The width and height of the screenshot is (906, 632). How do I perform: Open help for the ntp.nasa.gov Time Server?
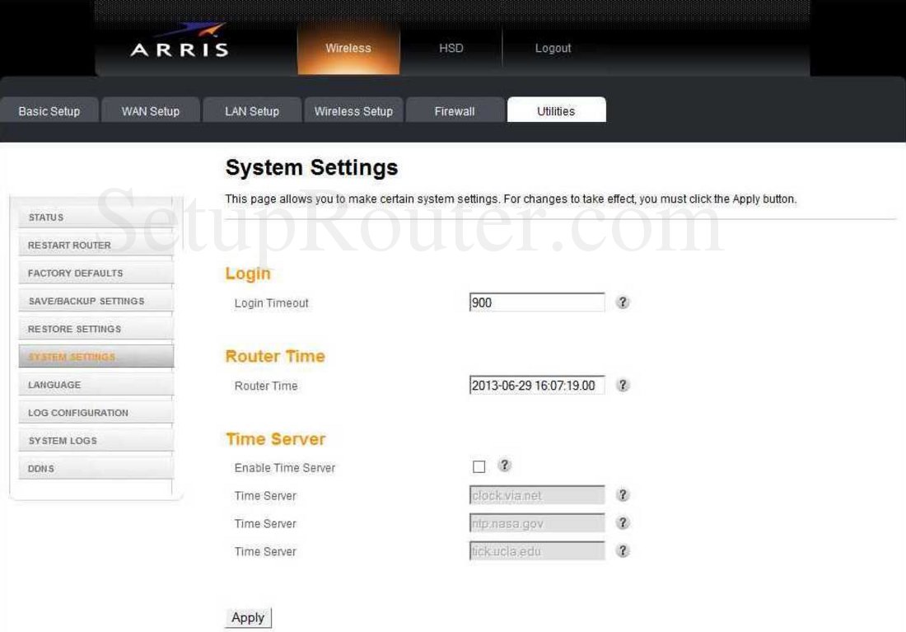pos(623,522)
